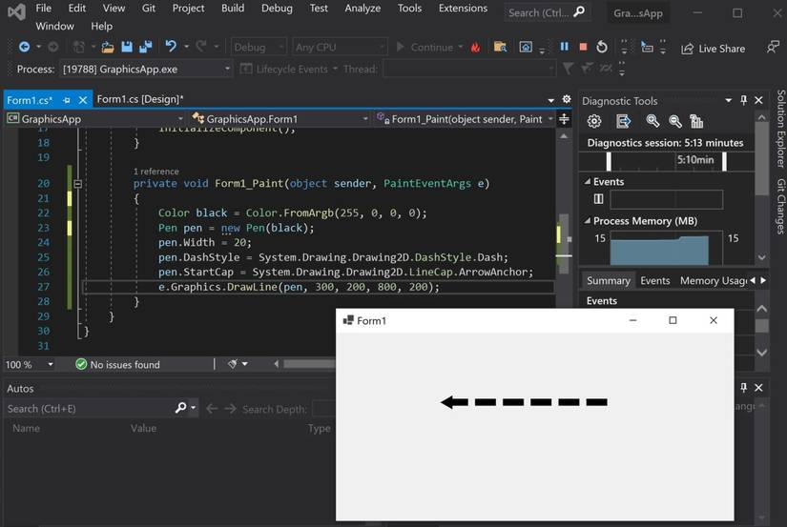
Task: Pin the Form1.cs tab
Action: point(66,100)
